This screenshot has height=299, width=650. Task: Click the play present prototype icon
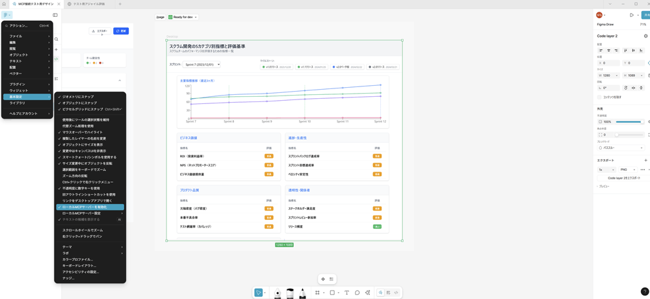point(631,15)
